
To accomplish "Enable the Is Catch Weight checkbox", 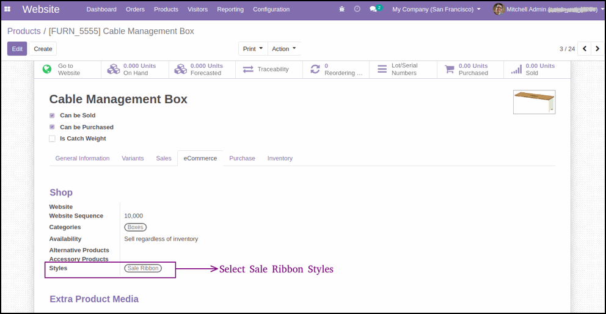I will [52, 139].
